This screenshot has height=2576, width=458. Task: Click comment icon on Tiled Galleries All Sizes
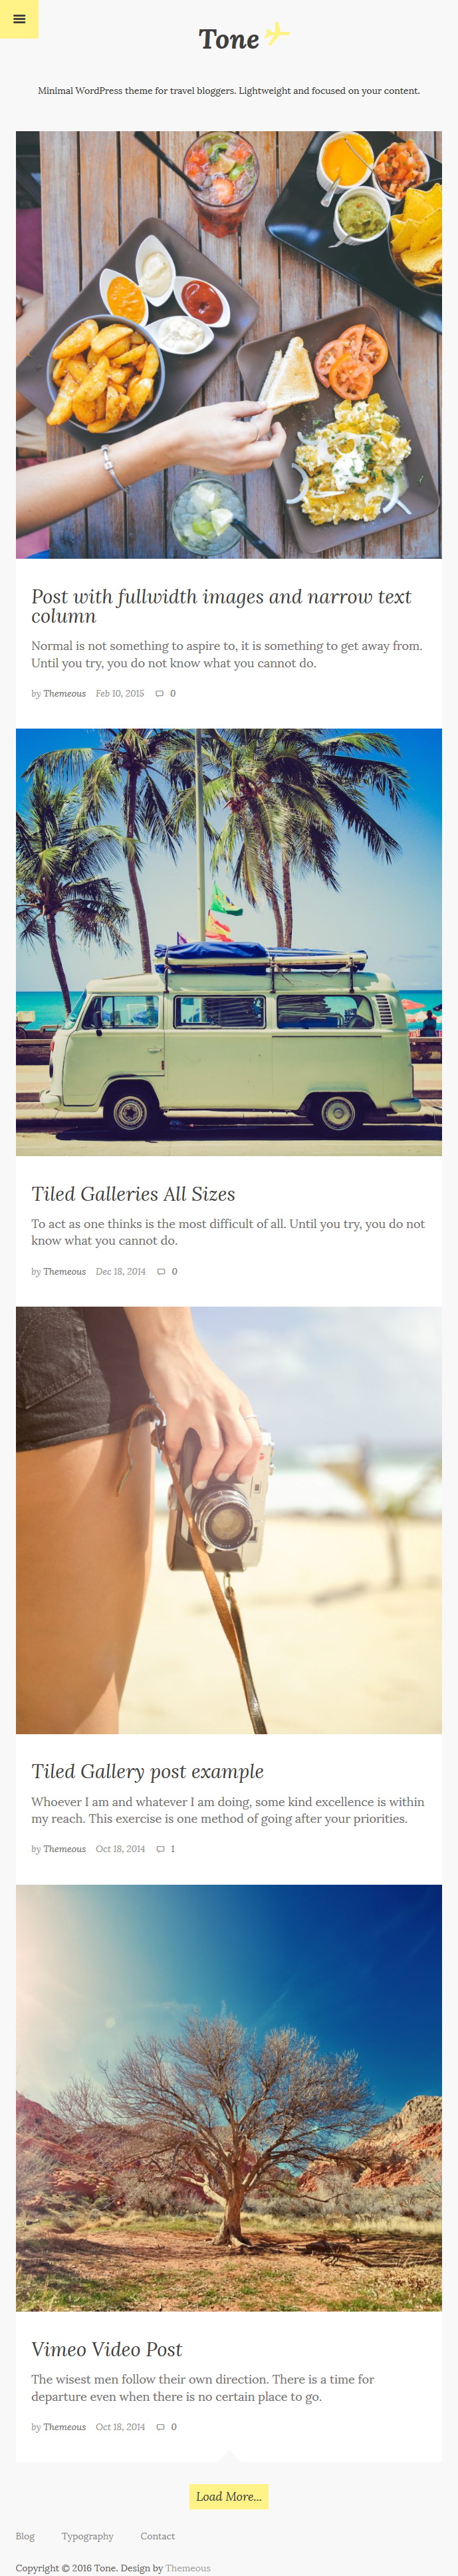(x=162, y=1272)
